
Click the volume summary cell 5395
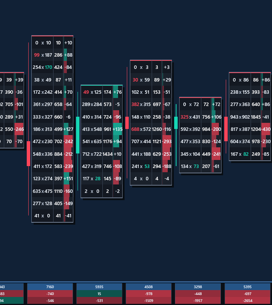click(x=247, y=287)
